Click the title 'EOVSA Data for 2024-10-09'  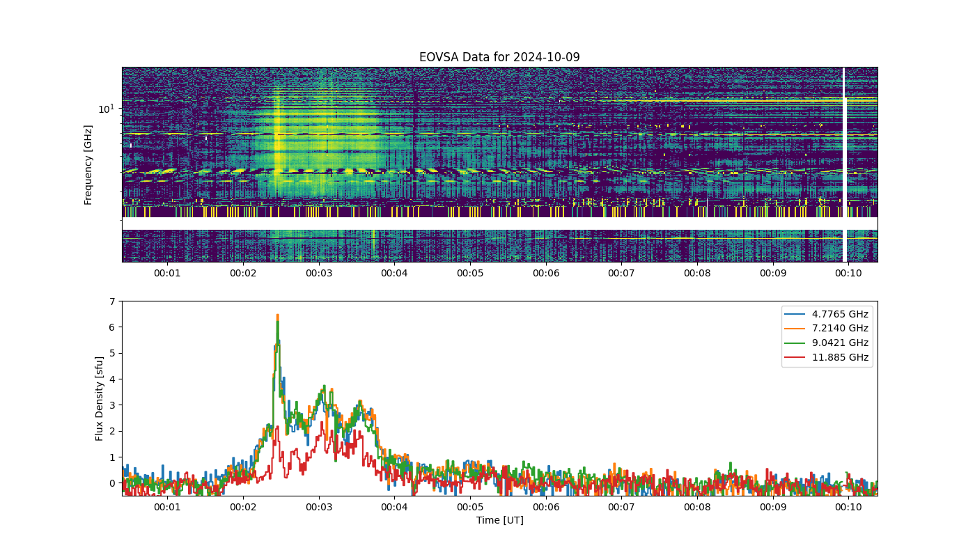pyautogui.click(x=499, y=57)
